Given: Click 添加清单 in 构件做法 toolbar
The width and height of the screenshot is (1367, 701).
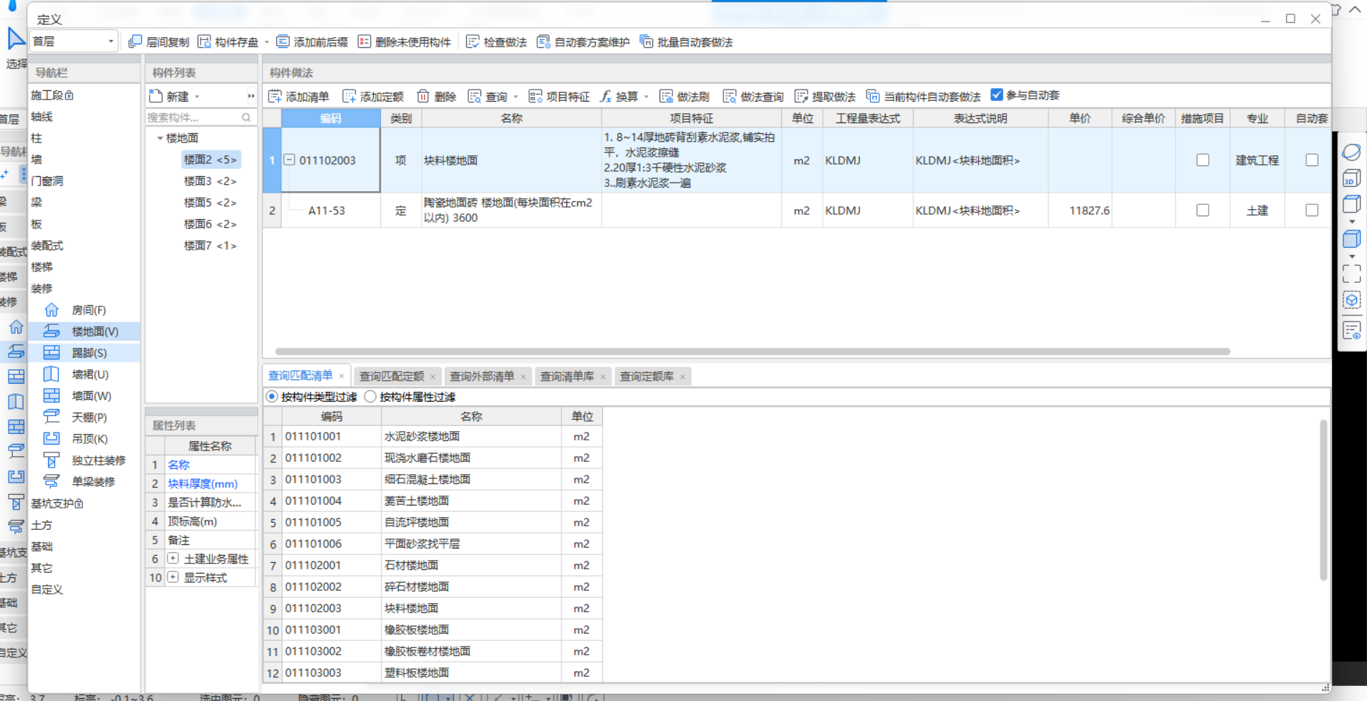Looking at the screenshot, I should coord(299,96).
